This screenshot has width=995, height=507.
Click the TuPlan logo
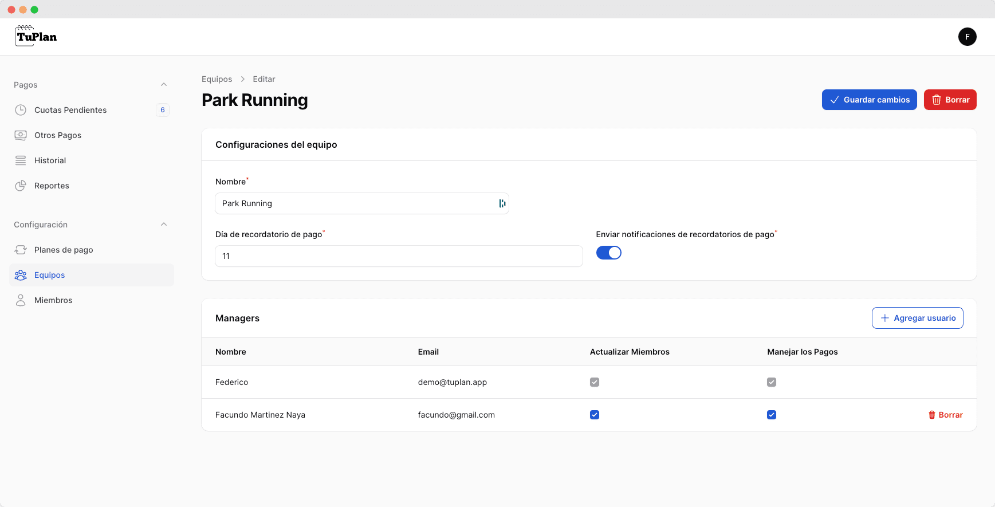tap(36, 36)
